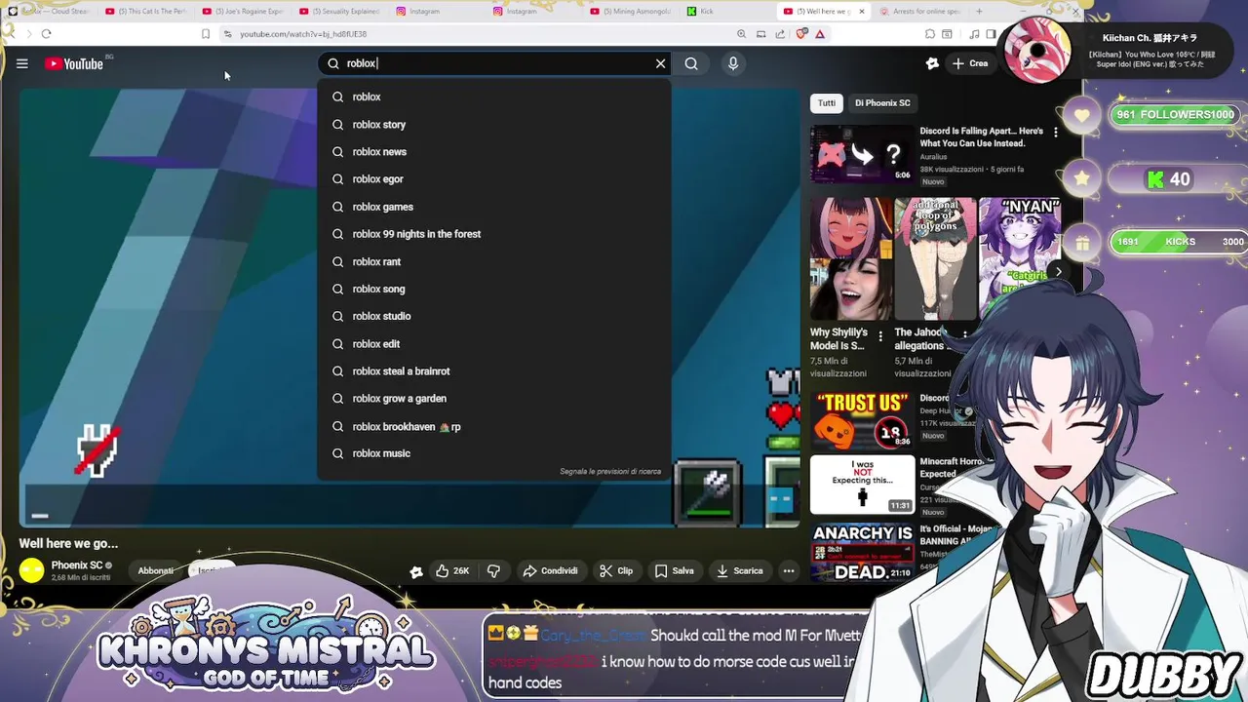Pick the 'roblox steal a brainrot' suggestion
1248x702 pixels.
pos(494,370)
